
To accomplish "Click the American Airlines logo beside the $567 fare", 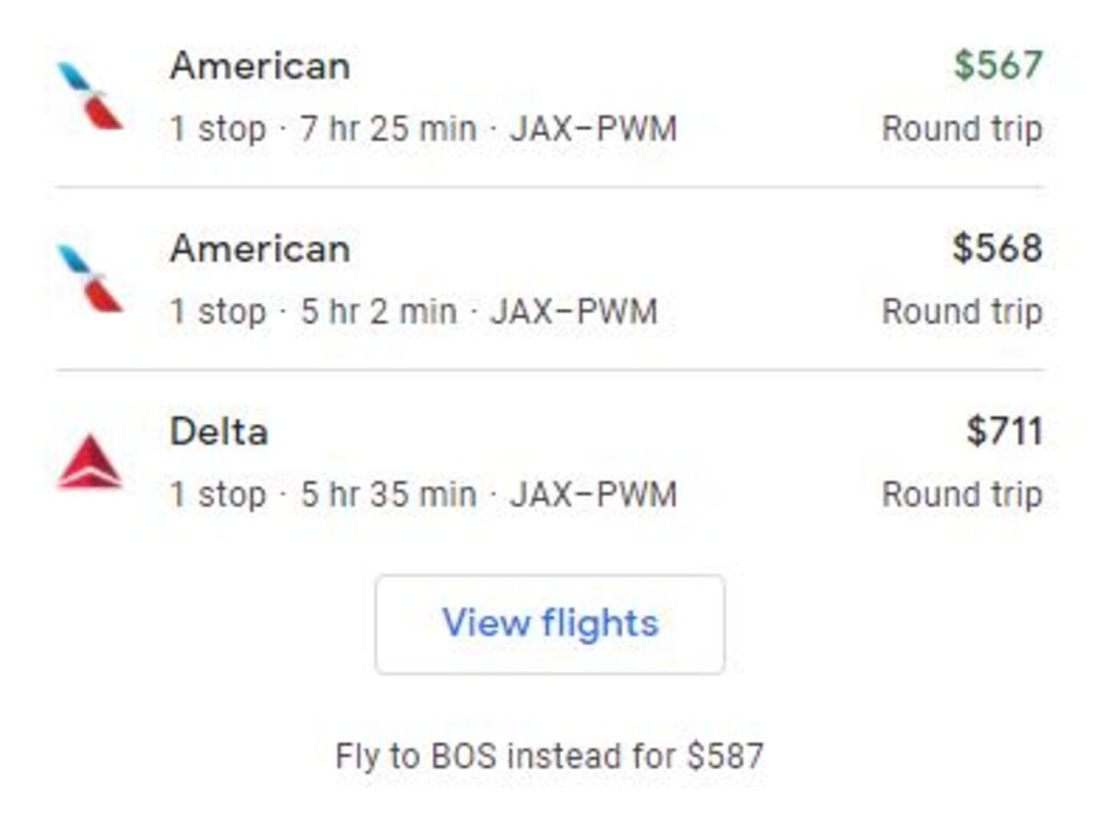I will pyautogui.click(x=90, y=96).
